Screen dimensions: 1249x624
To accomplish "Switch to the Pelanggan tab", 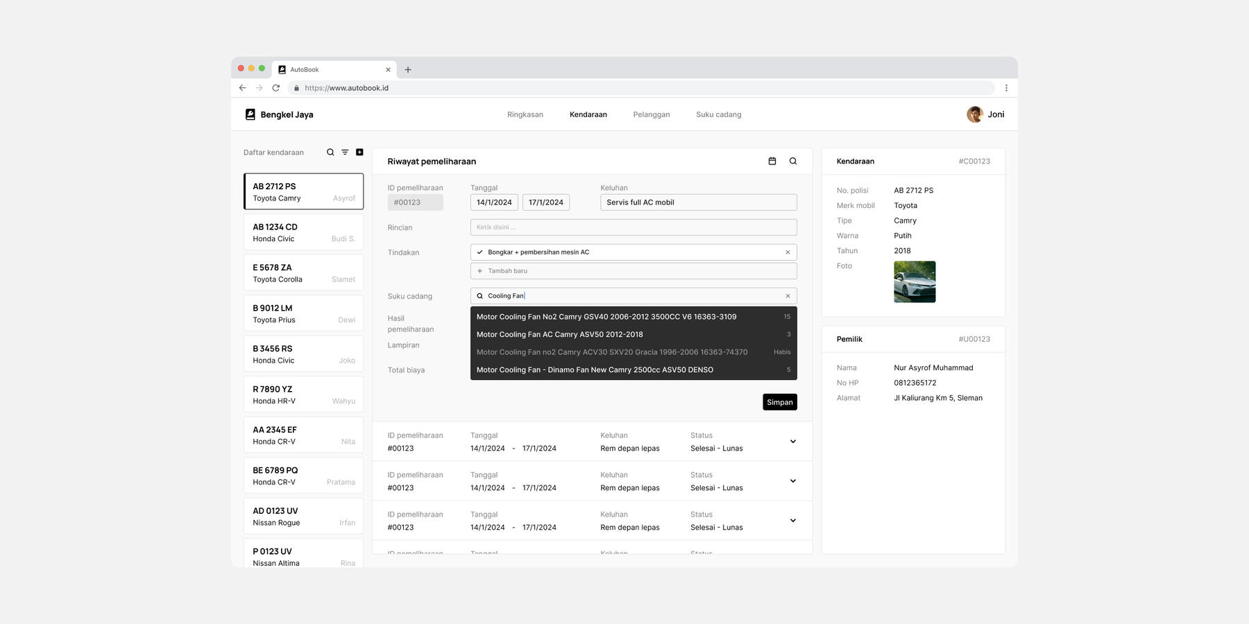I will (x=651, y=114).
